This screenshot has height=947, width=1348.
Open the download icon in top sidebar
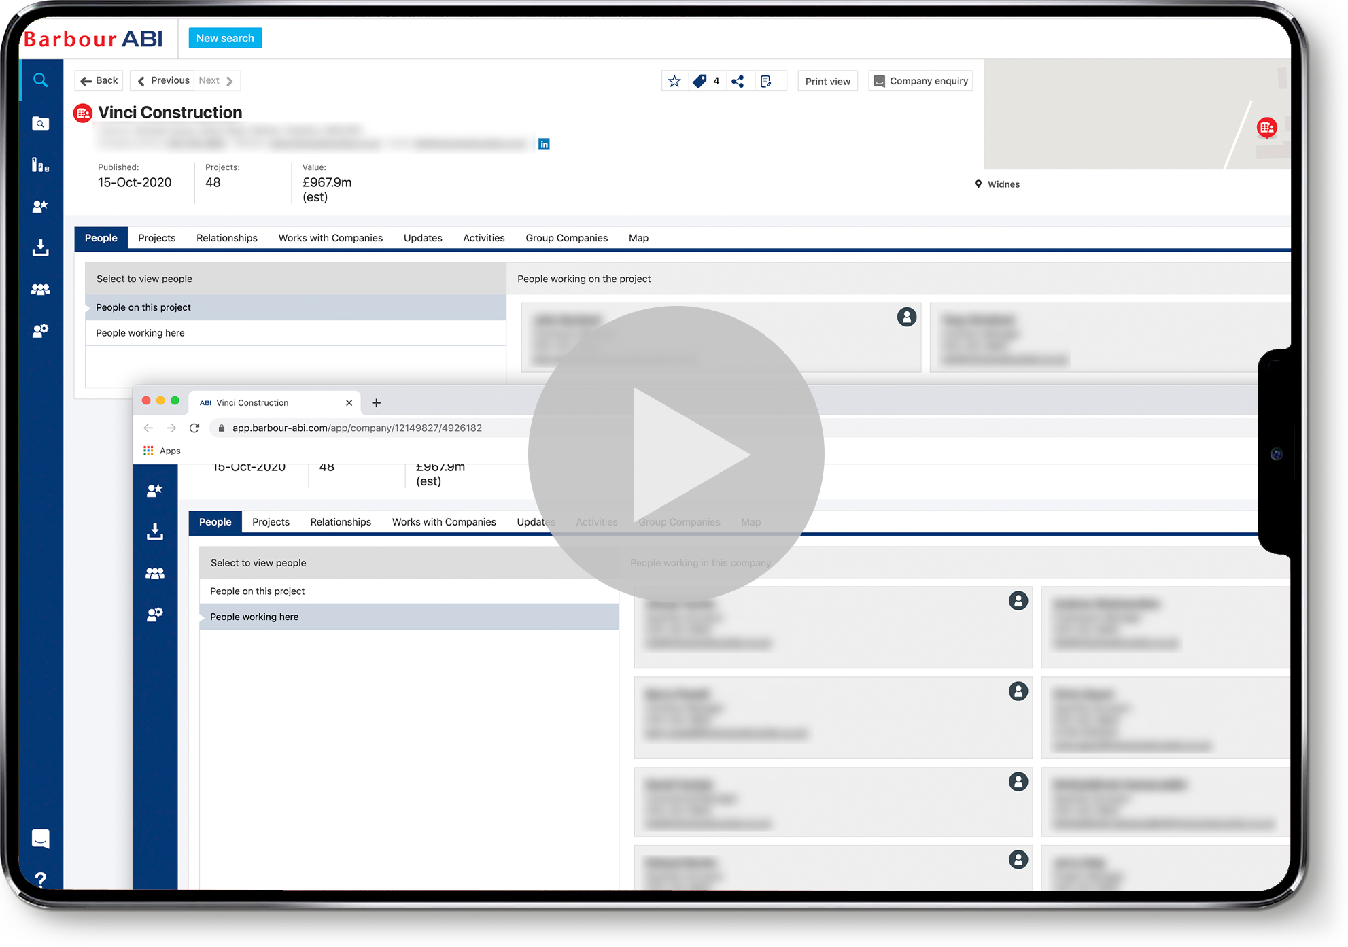pos(40,247)
